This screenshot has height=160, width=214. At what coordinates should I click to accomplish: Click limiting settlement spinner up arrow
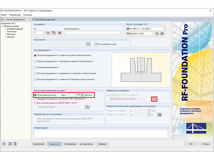(x=149, y=110)
